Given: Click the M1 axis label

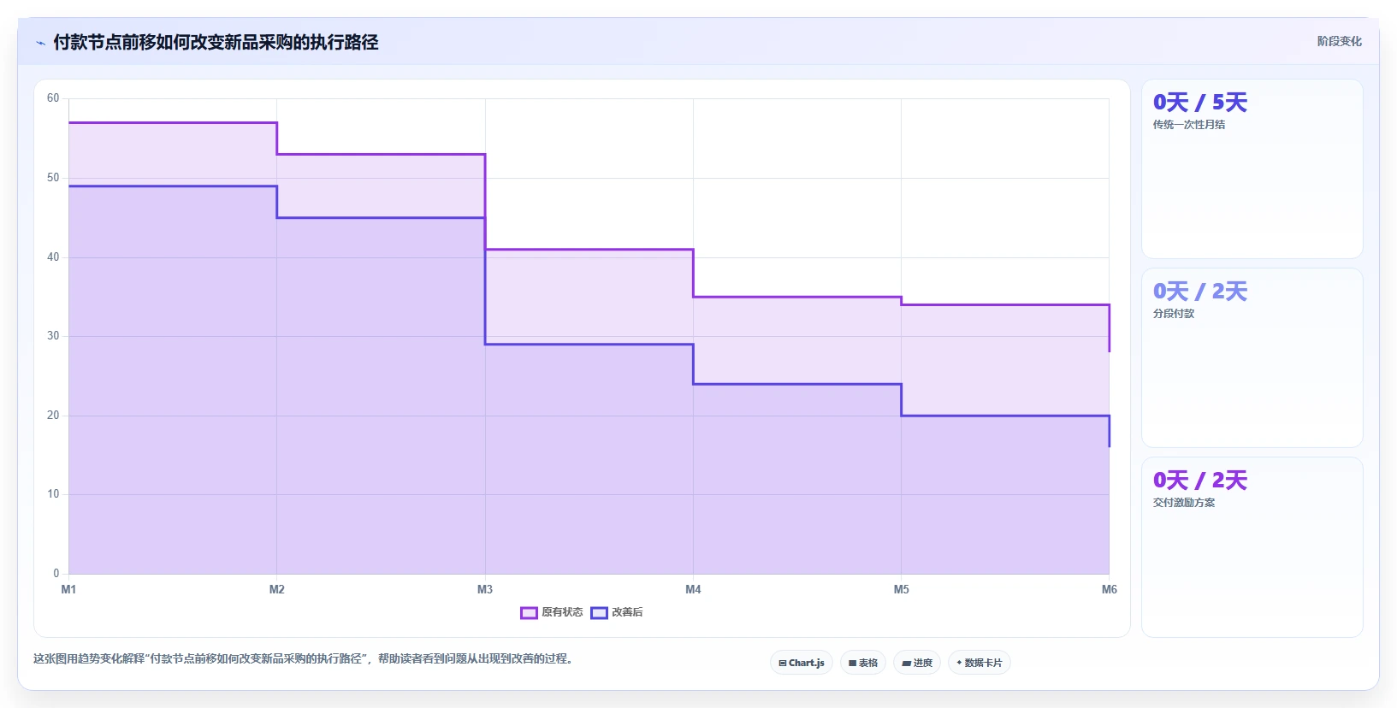Looking at the screenshot, I should tap(68, 589).
